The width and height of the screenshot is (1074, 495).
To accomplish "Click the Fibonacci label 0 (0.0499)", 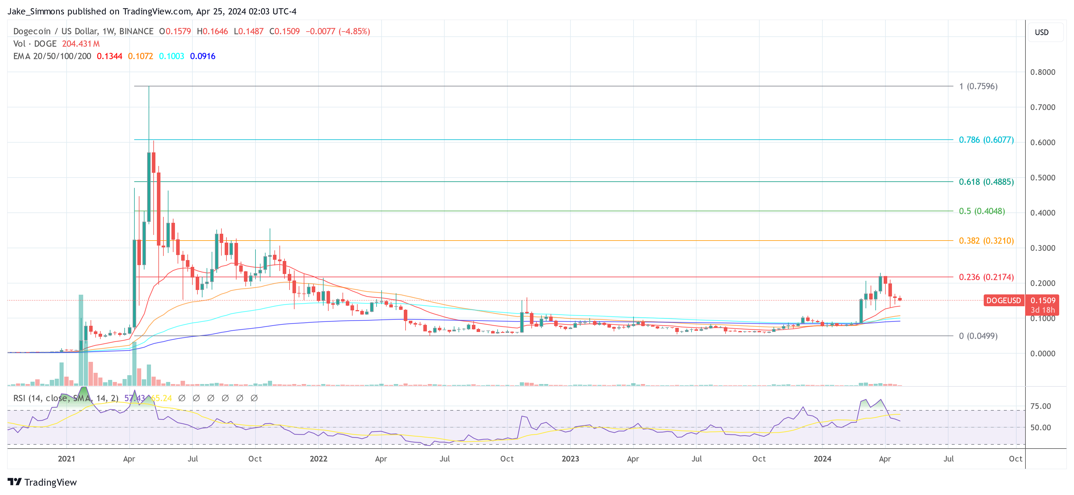I will [x=978, y=336].
